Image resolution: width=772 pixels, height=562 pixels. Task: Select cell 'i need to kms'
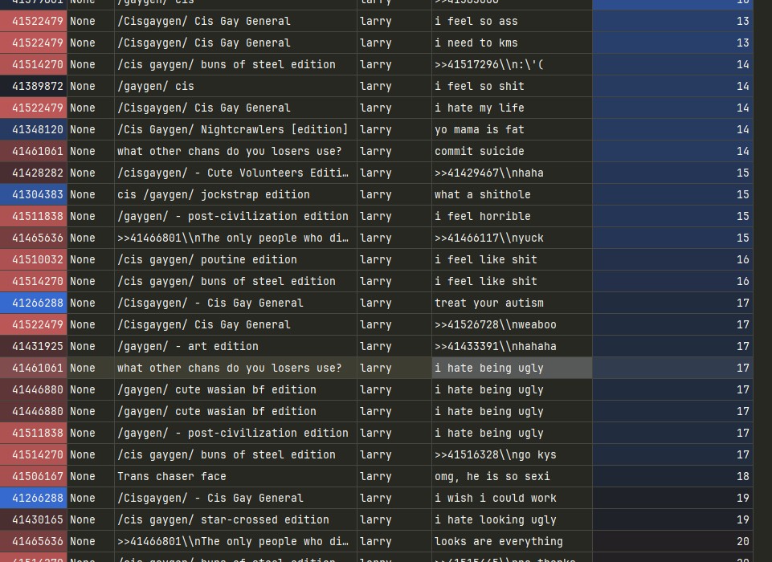(x=512, y=43)
